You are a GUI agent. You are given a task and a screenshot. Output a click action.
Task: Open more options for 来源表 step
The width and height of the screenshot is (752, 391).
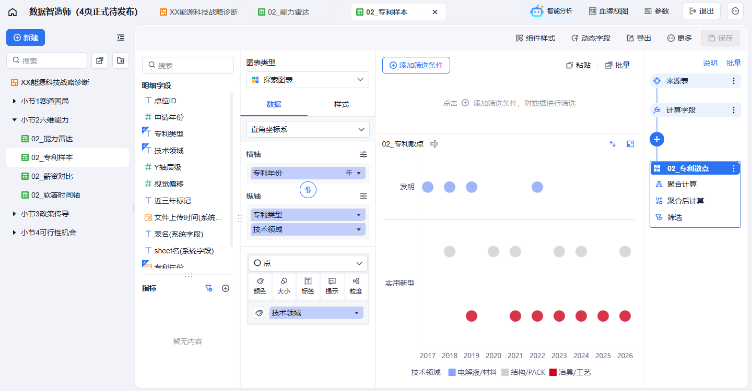734,81
